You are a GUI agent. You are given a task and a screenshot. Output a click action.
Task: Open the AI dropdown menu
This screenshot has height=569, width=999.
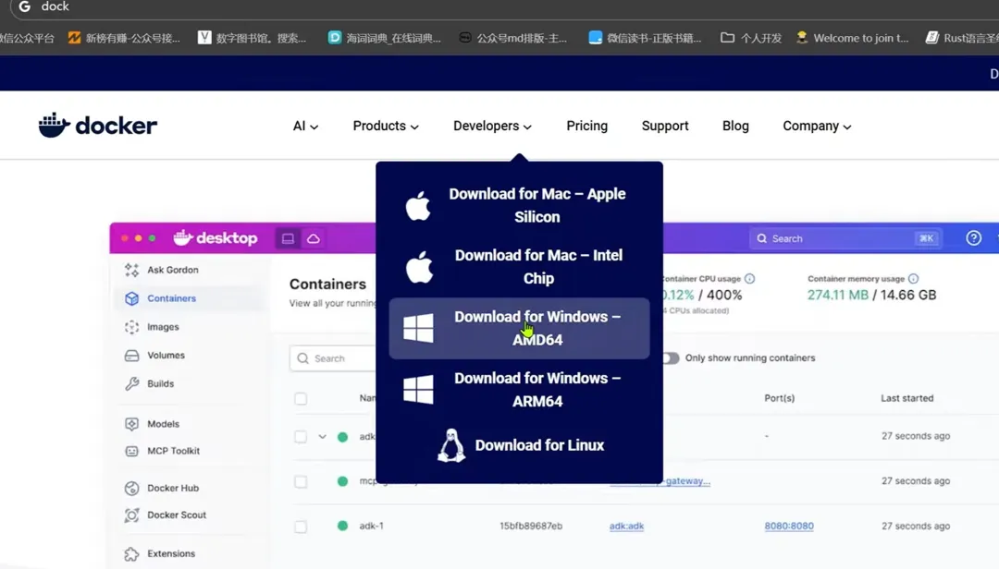click(x=305, y=126)
